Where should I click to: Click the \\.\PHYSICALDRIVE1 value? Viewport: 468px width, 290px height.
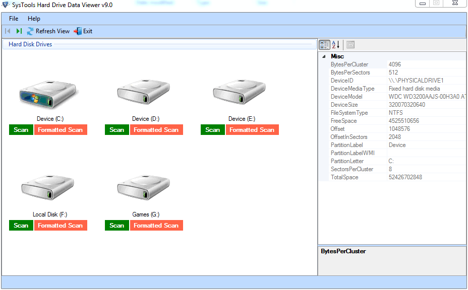coord(416,81)
